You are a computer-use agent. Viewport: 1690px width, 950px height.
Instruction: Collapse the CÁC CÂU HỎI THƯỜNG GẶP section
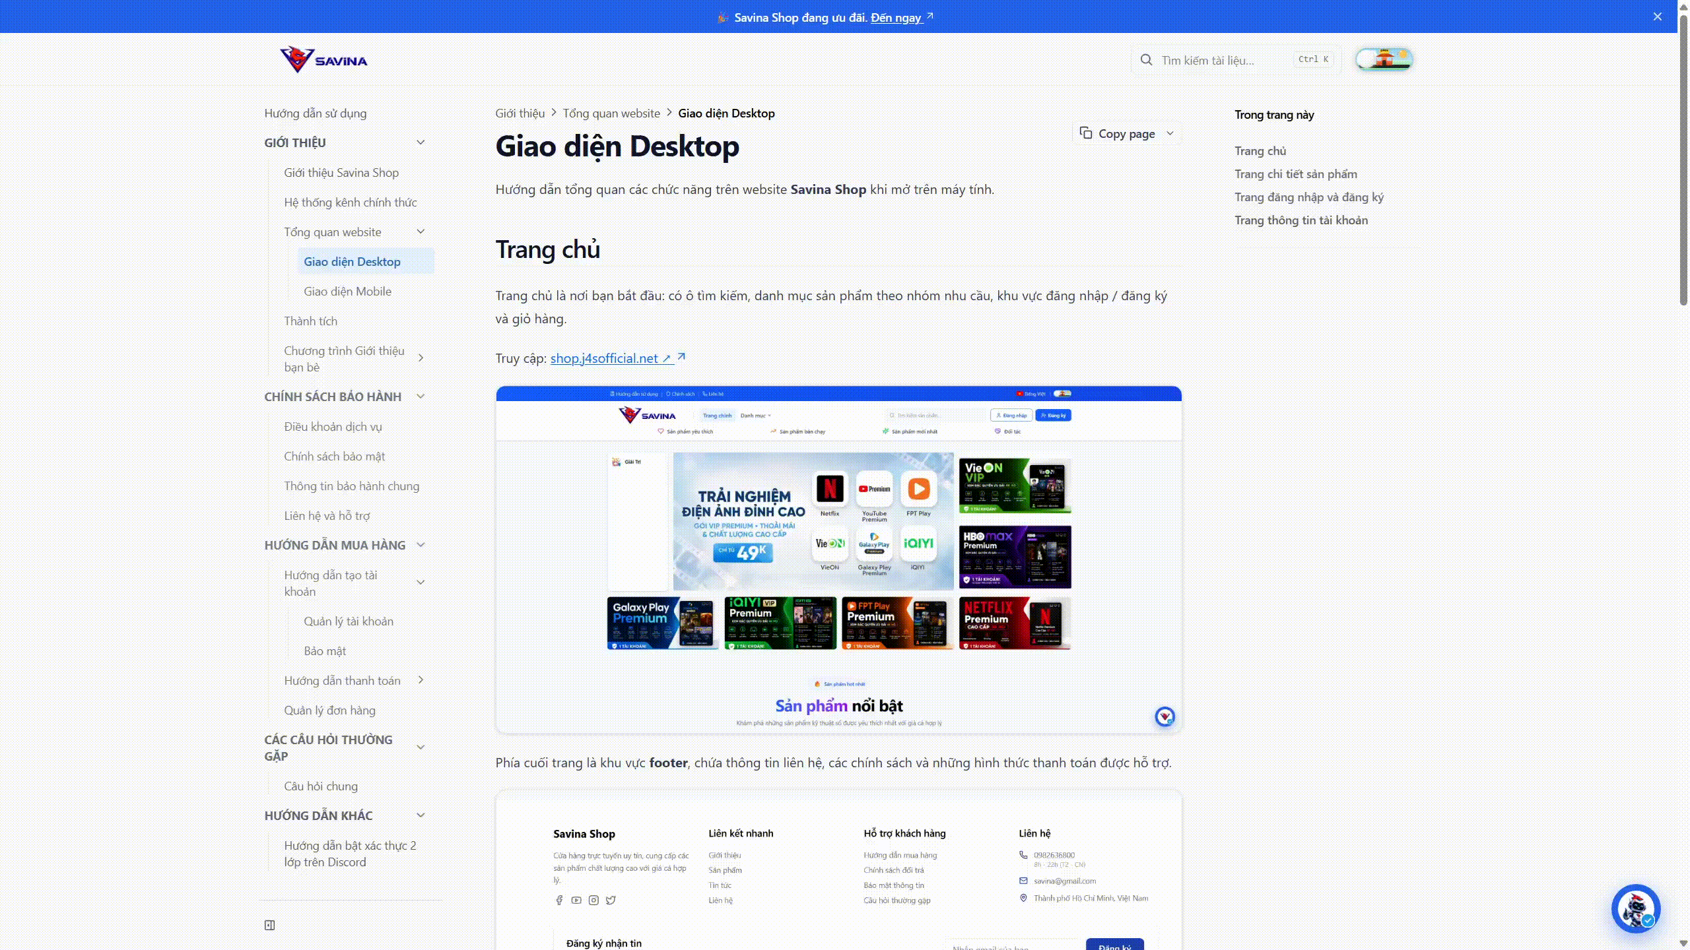(421, 747)
